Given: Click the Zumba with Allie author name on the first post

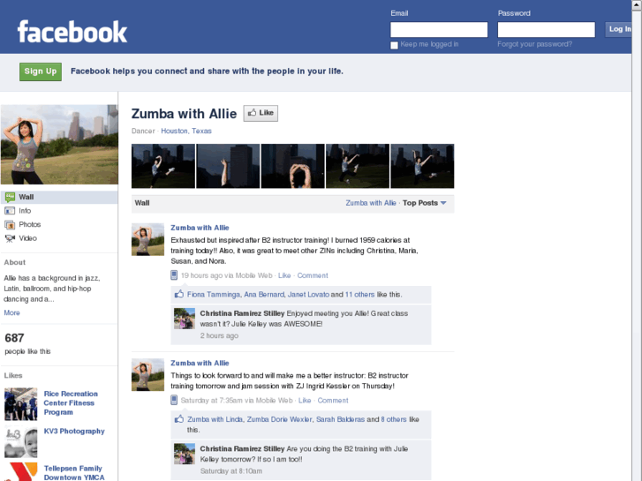Looking at the screenshot, I should click(x=200, y=228).
